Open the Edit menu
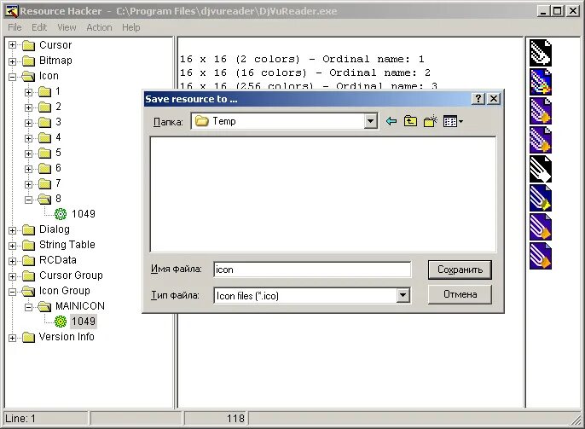585x429 pixels. 39,27
